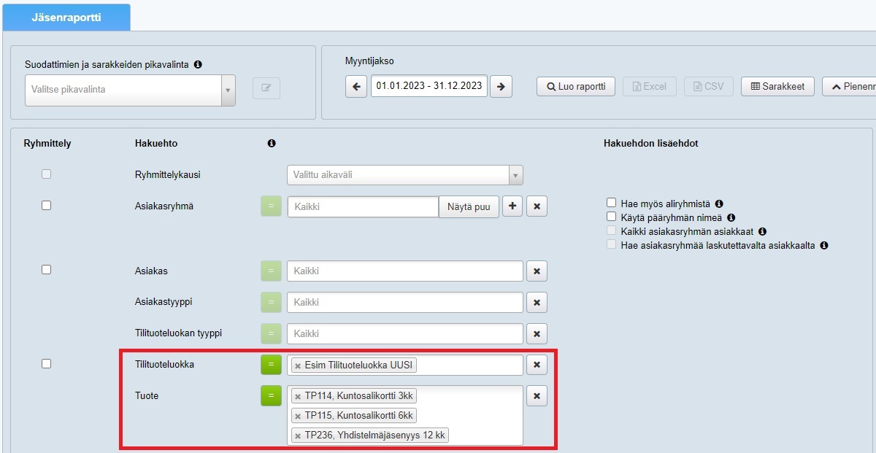Toggle the green equals operator for Tuote
876x453 pixels.
(x=271, y=396)
